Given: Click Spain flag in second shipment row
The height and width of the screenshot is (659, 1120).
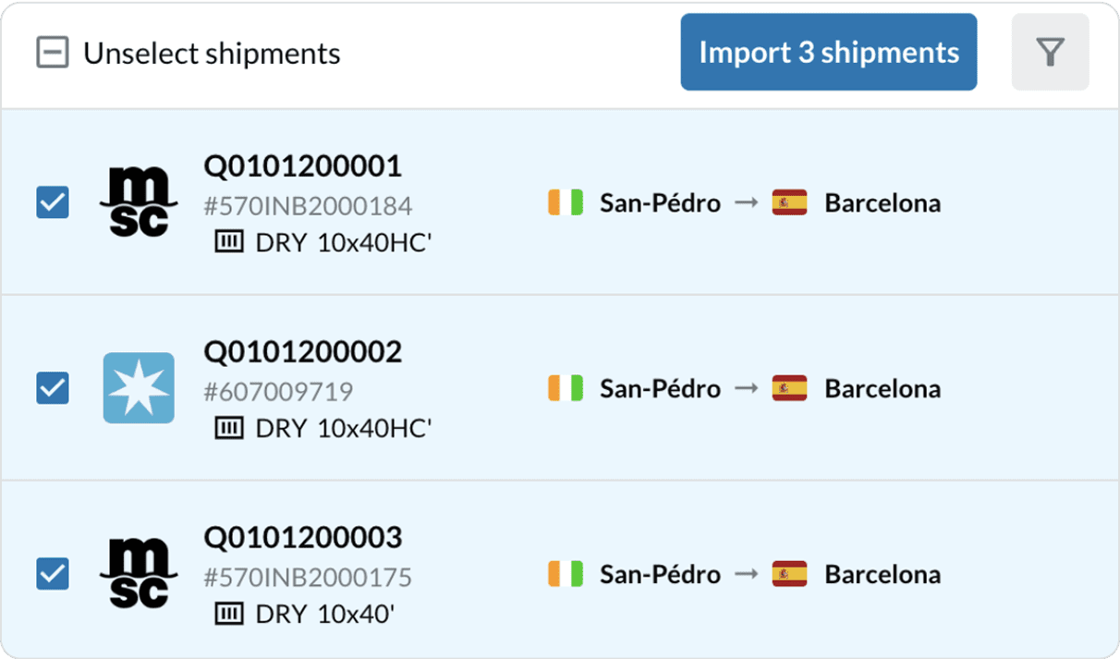Looking at the screenshot, I should (x=789, y=388).
